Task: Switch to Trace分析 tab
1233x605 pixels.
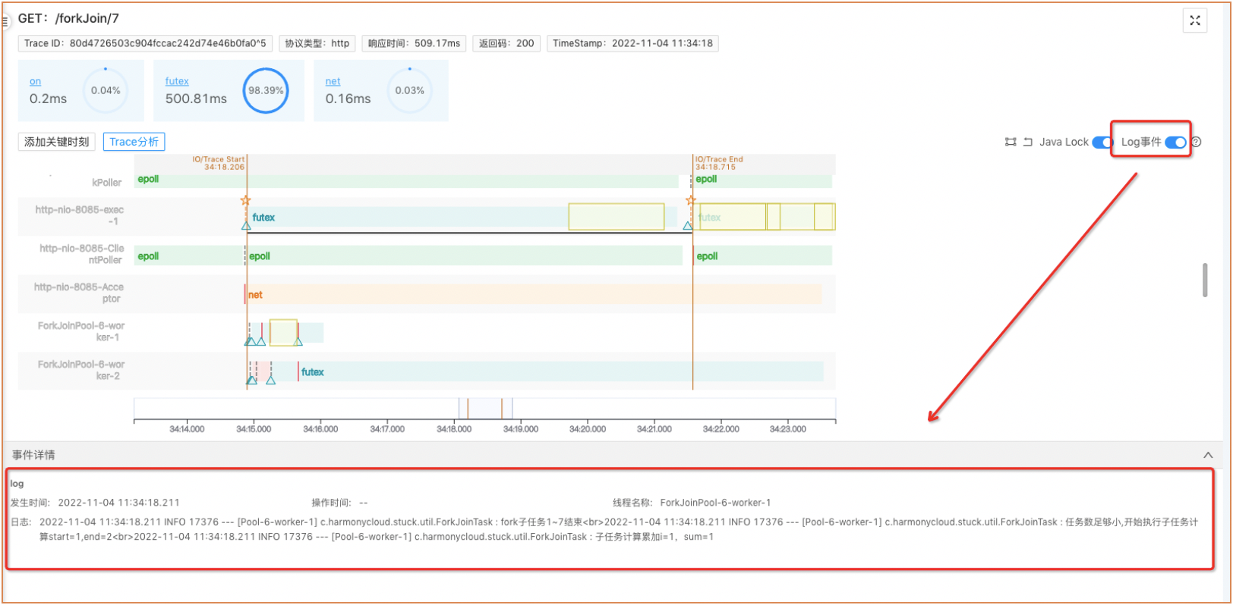Action: tap(134, 142)
